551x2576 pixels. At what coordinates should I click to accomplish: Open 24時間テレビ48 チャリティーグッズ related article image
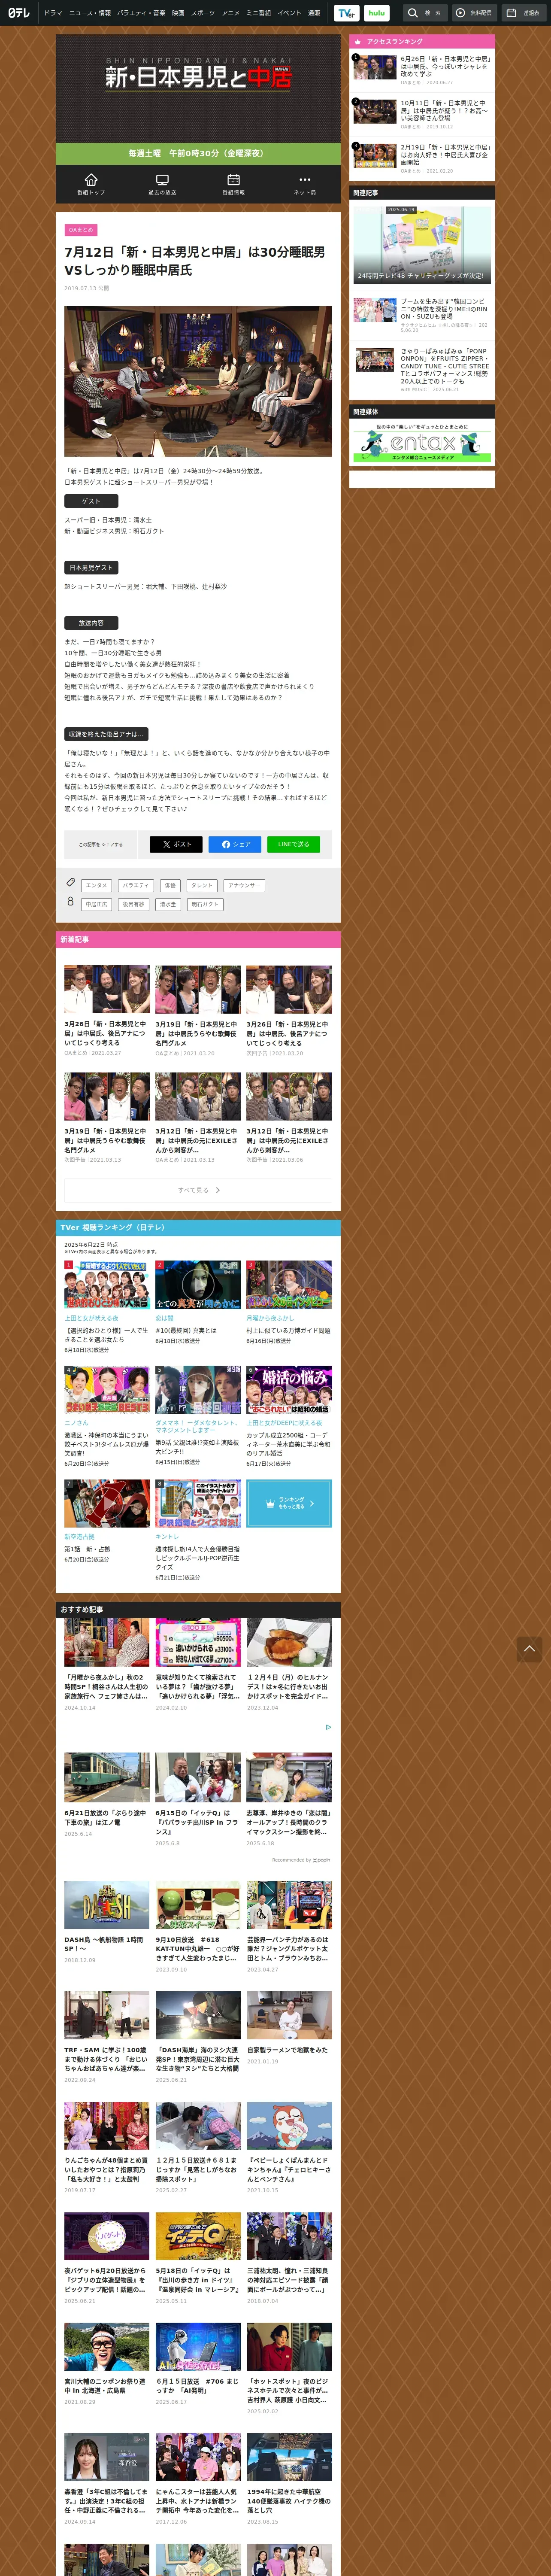pyautogui.click(x=422, y=245)
